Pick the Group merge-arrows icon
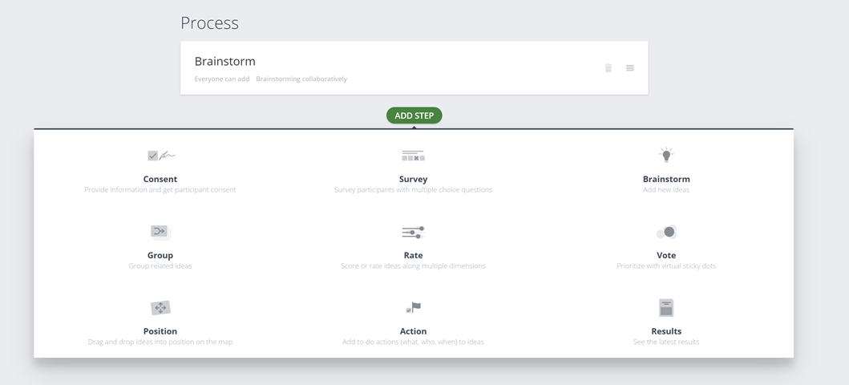 [x=160, y=233]
